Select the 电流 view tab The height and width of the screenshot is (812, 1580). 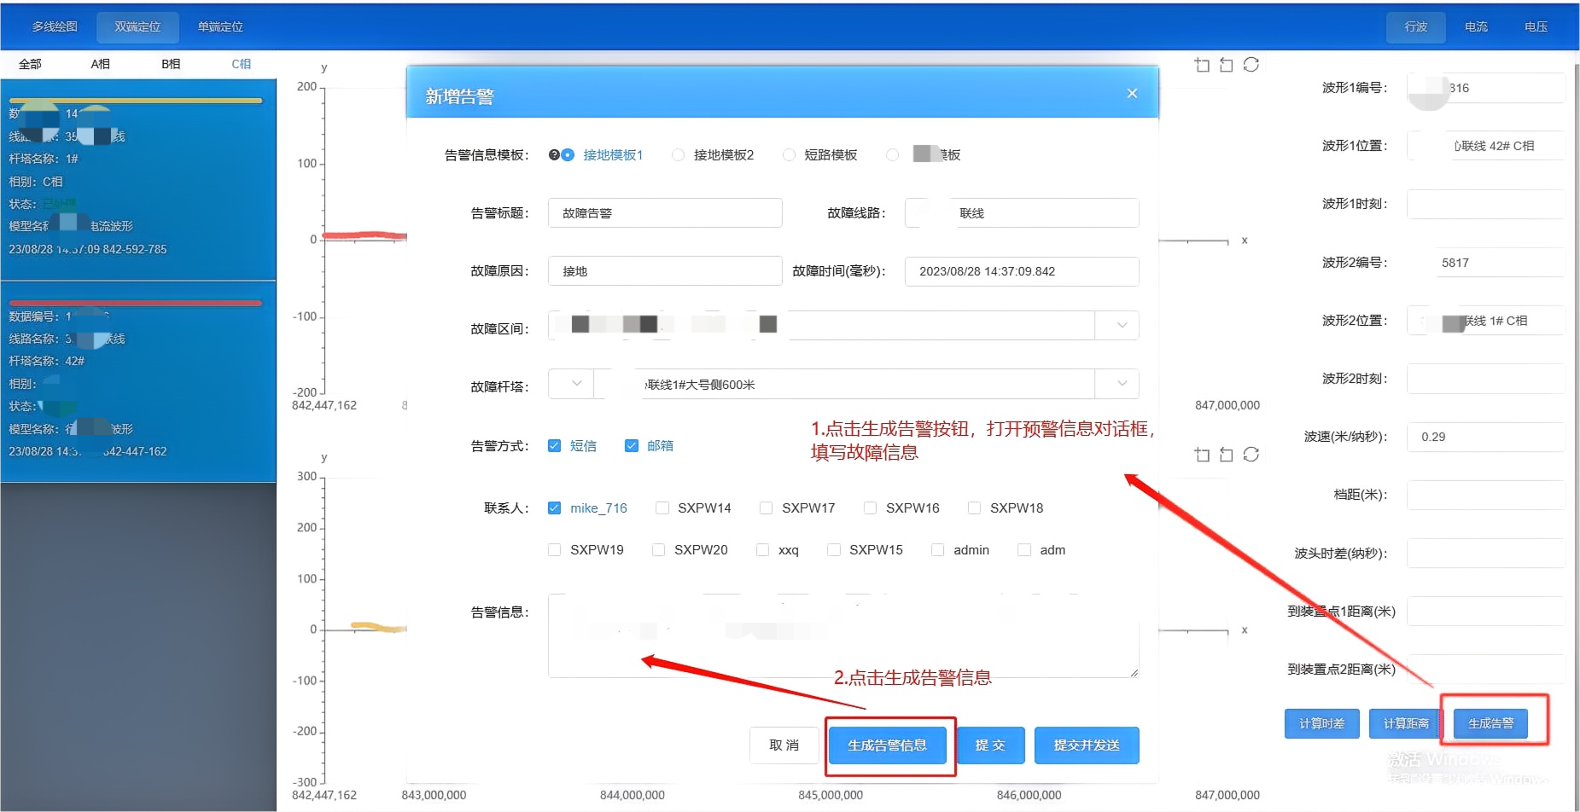pos(1476,26)
